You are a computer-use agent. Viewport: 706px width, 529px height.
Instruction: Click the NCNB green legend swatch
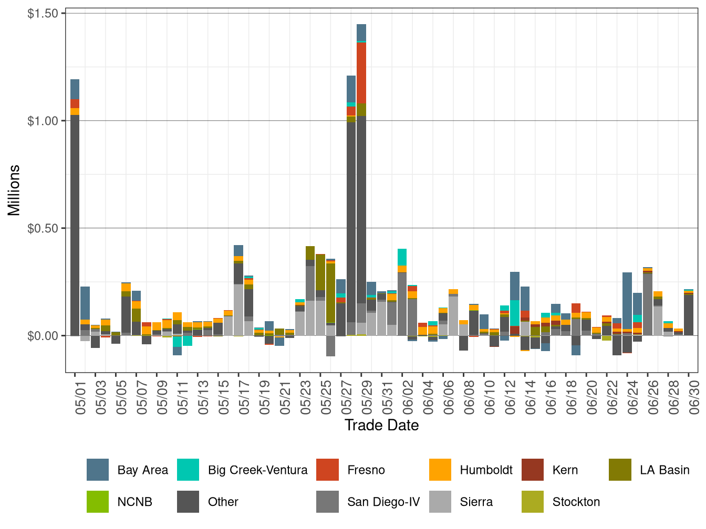click(x=98, y=502)
